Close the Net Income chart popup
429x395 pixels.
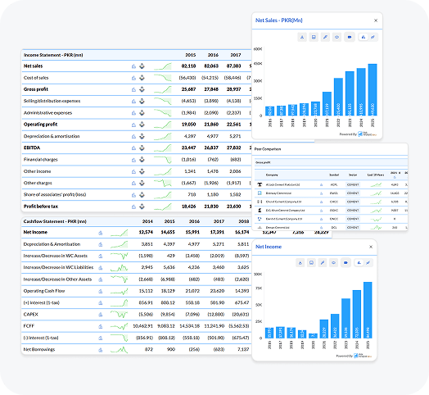coord(371,247)
